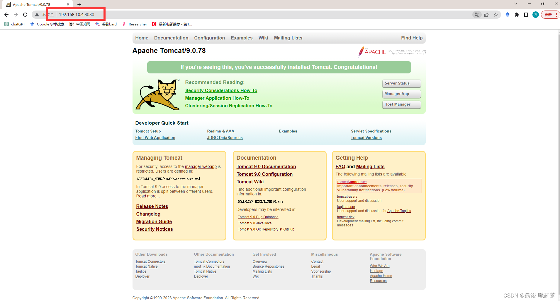
Task: Open the 谷歌bard bookmark
Action: click(106, 24)
